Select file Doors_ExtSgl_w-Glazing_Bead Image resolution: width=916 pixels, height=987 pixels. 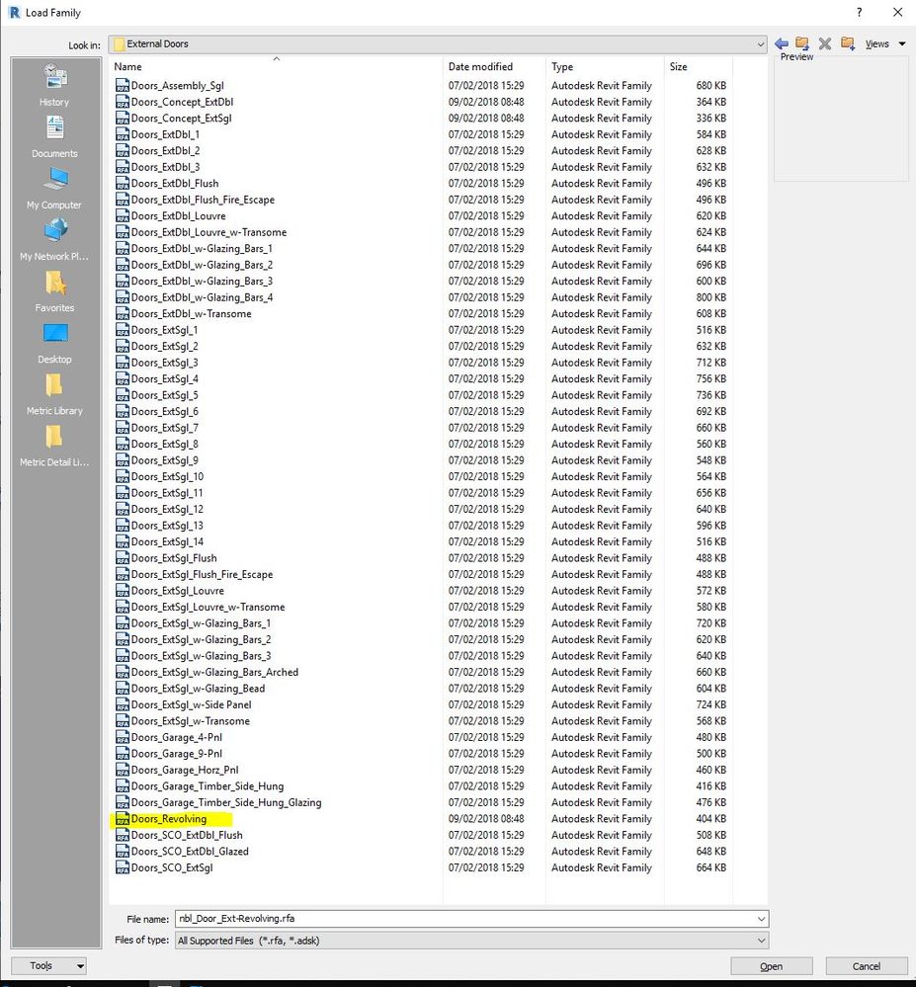tap(198, 689)
